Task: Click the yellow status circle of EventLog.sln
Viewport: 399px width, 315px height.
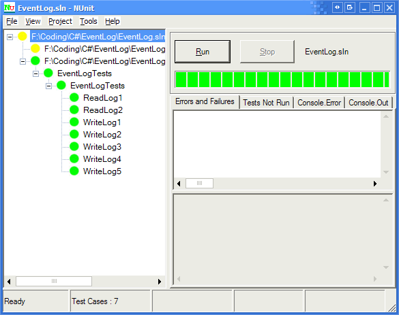Action: click(23, 37)
